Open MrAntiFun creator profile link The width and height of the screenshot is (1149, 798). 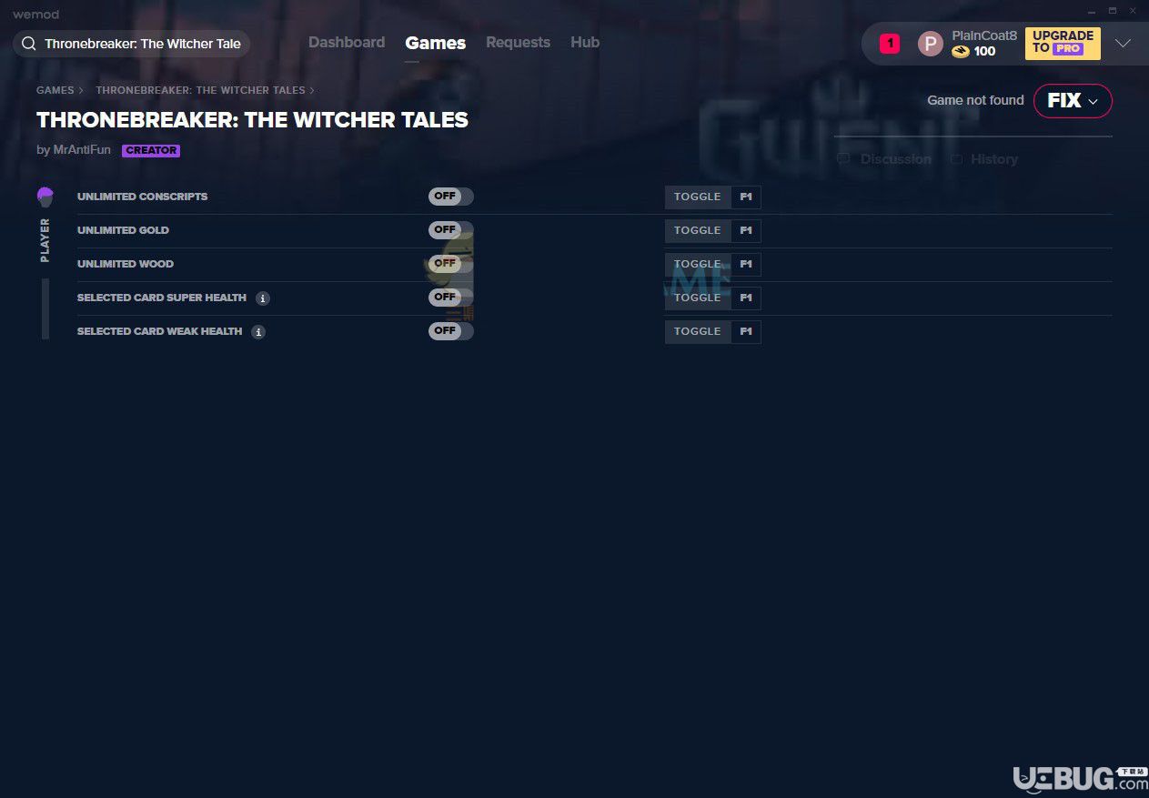[x=82, y=150]
